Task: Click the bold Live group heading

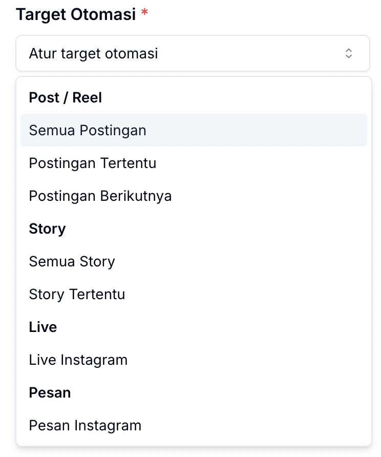Action: (43, 327)
